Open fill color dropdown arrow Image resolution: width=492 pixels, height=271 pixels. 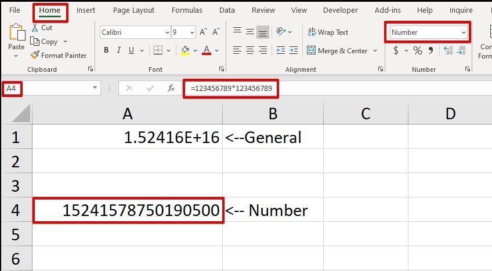pos(195,50)
